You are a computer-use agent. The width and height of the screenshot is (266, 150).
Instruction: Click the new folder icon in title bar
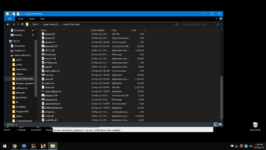coord(18,14)
